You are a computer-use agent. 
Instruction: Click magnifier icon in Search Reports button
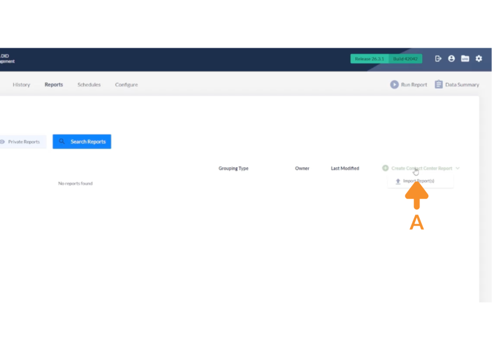[x=62, y=141]
